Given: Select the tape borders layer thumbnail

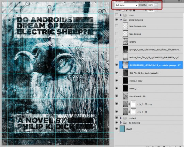Looking at the screenshot, I should 125,34.
